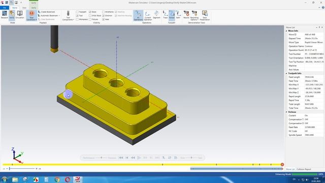Switch to the Verify ribbon tab

point(34,8)
